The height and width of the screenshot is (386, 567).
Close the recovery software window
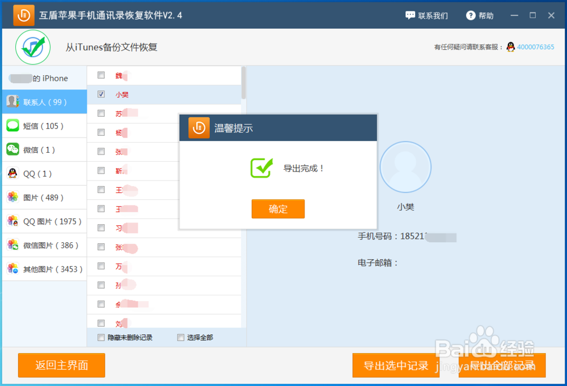click(x=551, y=15)
